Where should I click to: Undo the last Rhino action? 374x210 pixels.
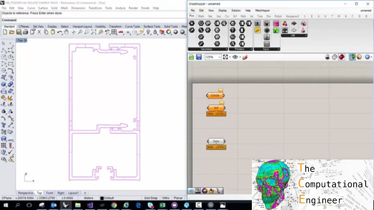(x=60, y=32)
